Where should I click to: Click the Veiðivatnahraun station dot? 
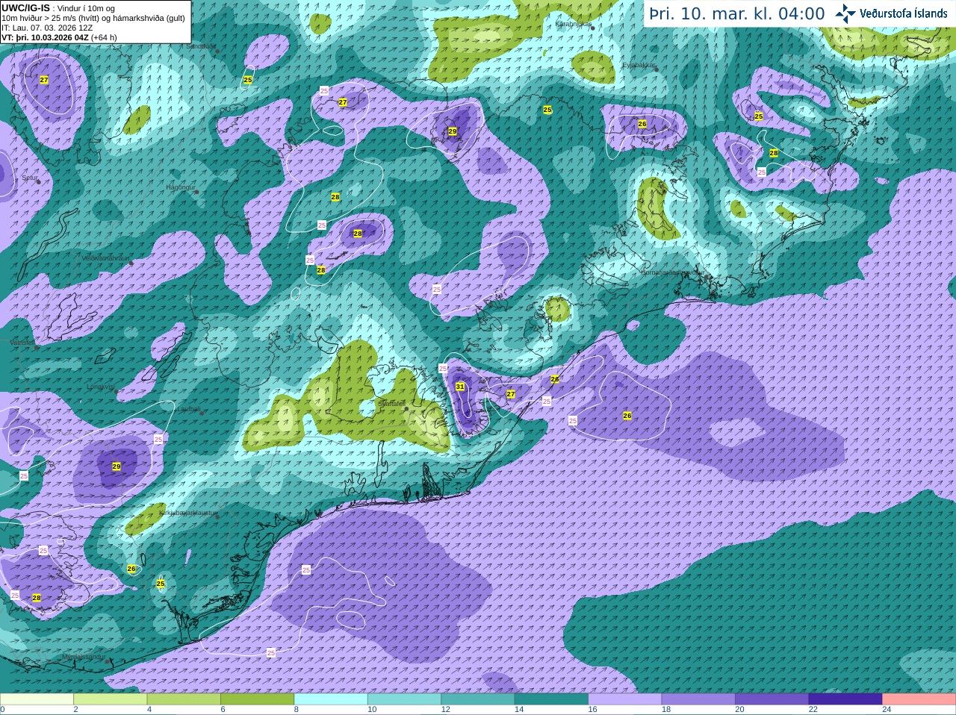131,263
